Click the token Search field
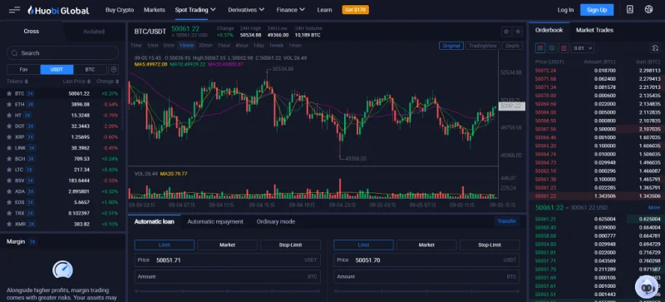This screenshot has height=302, width=665. [x=63, y=53]
